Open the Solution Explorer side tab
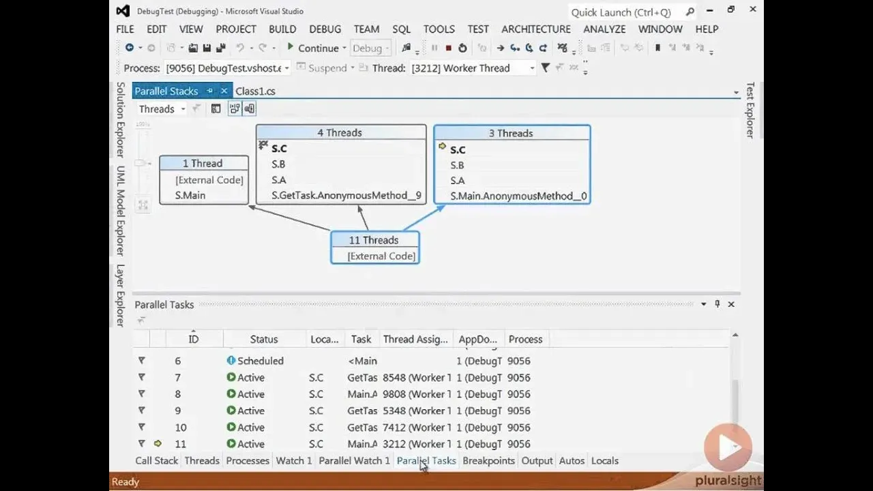This screenshot has width=873, height=491. click(x=121, y=119)
